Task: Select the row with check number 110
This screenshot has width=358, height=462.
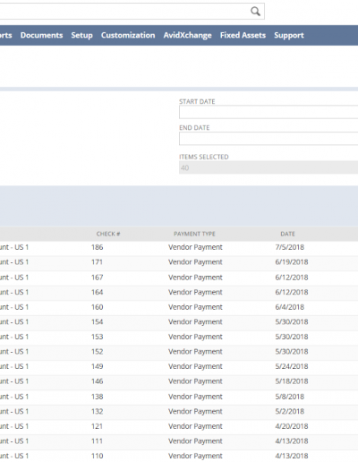Action: (x=179, y=456)
